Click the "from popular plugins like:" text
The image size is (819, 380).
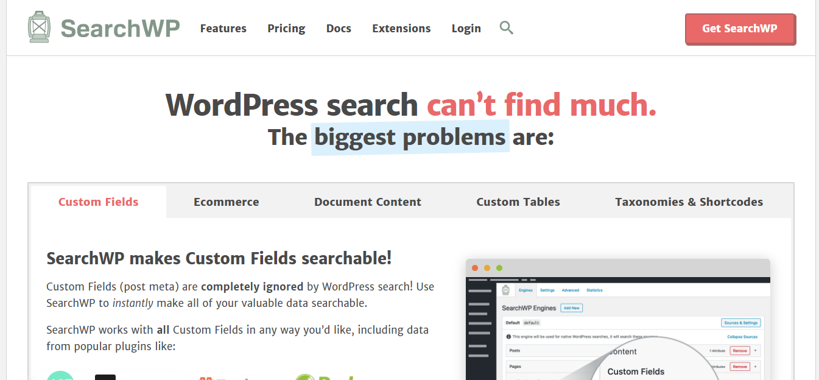tap(111, 347)
